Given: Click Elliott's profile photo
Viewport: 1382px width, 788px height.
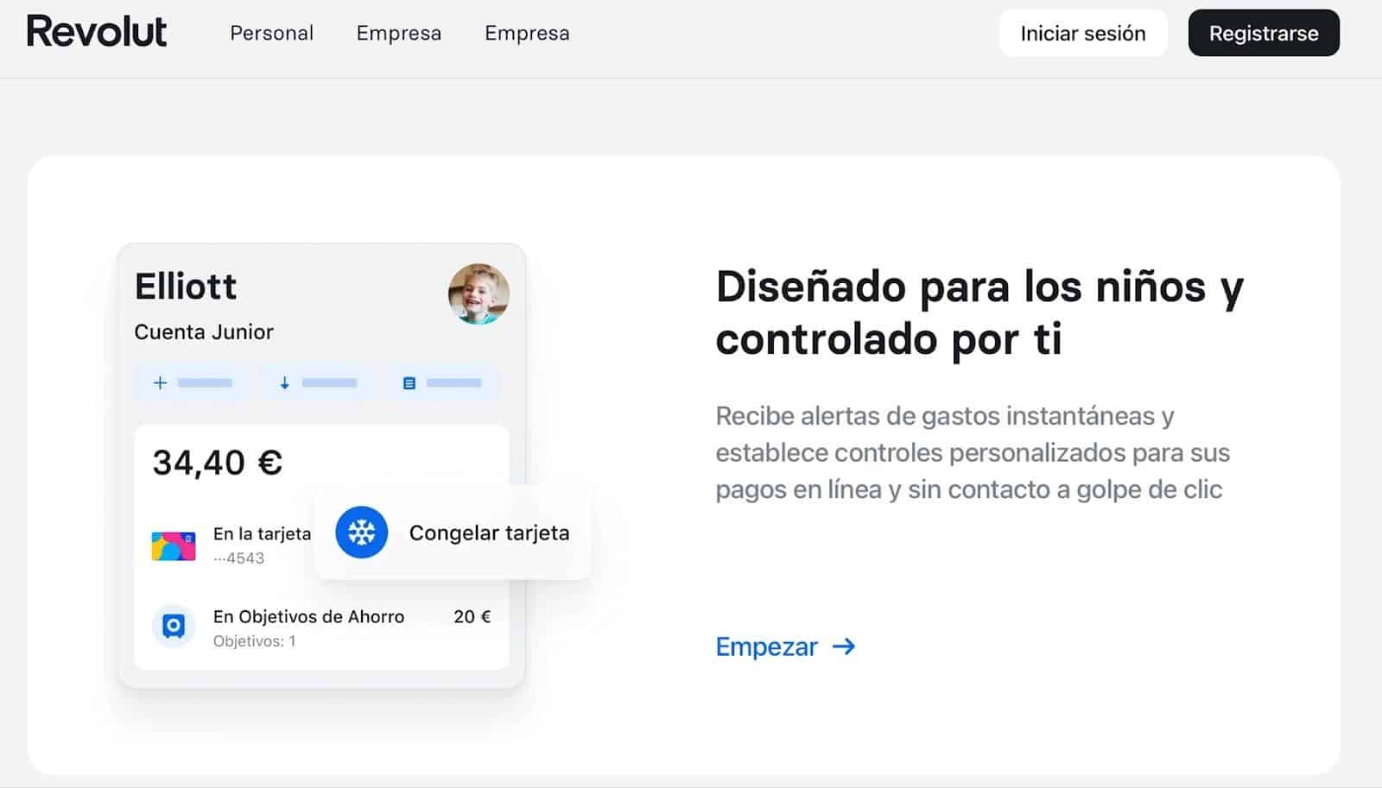Looking at the screenshot, I should (479, 294).
